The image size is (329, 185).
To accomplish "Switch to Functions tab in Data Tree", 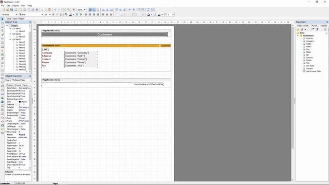I will pos(315,26).
